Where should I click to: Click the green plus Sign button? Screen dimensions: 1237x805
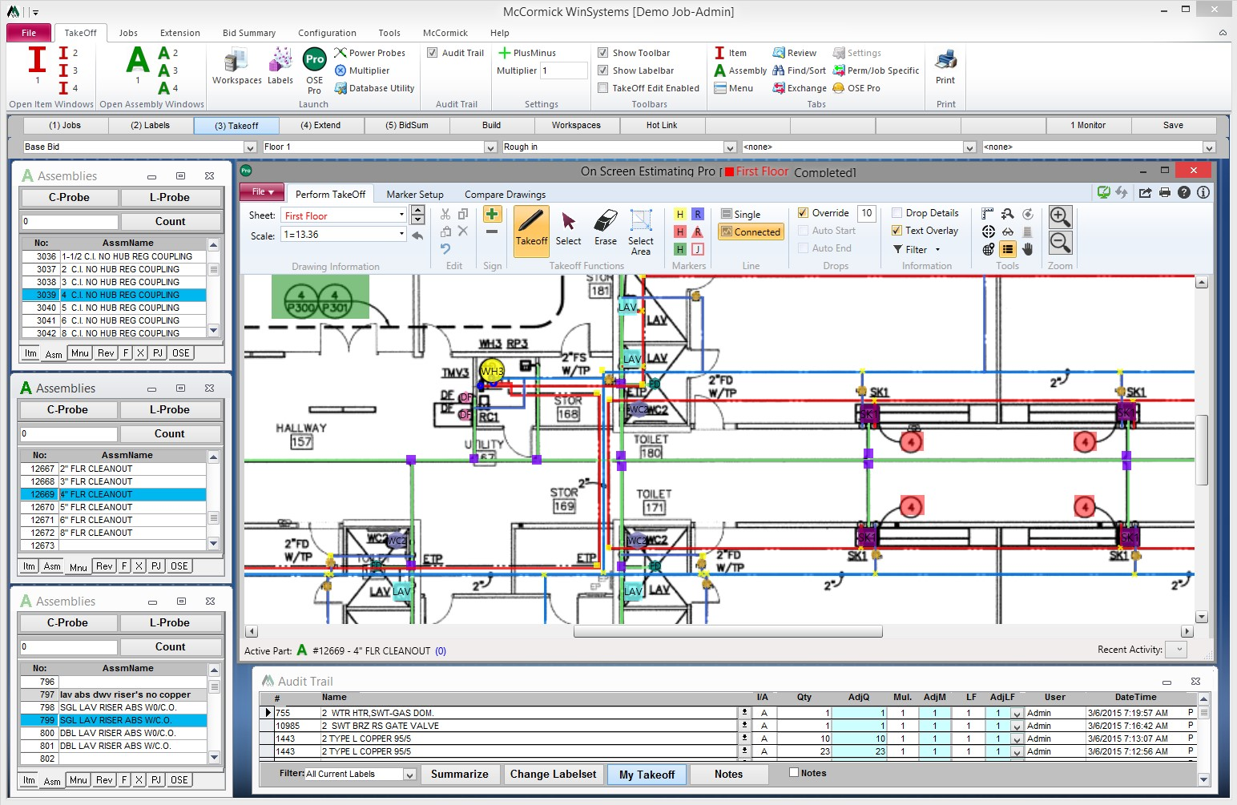(492, 214)
